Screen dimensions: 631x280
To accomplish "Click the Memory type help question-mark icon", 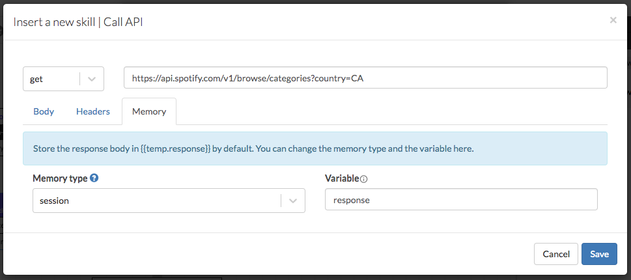I will tap(94, 178).
